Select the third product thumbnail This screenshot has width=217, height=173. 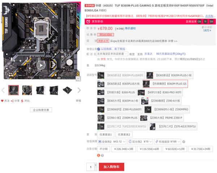[x=41, y=90]
